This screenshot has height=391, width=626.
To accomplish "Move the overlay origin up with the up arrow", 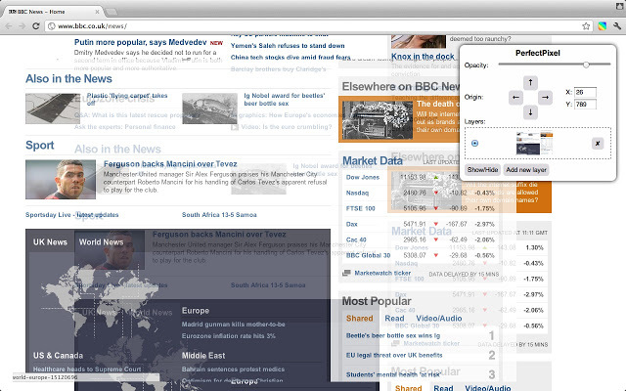I will tap(530, 82).
